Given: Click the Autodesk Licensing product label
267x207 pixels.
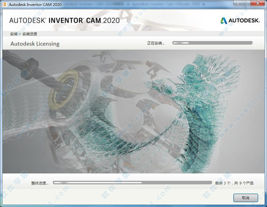Looking at the screenshot, I should point(35,44).
